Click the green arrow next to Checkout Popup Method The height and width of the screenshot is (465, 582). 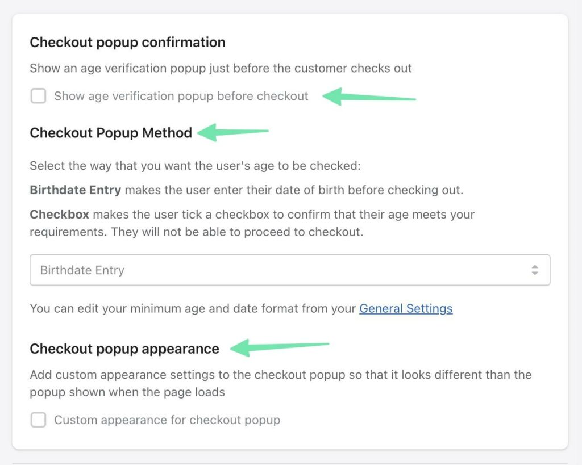[x=232, y=133]
